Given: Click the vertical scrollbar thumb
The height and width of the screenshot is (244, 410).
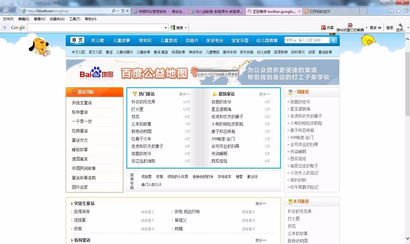Looking at the screenshot, I should pos(407,84).
